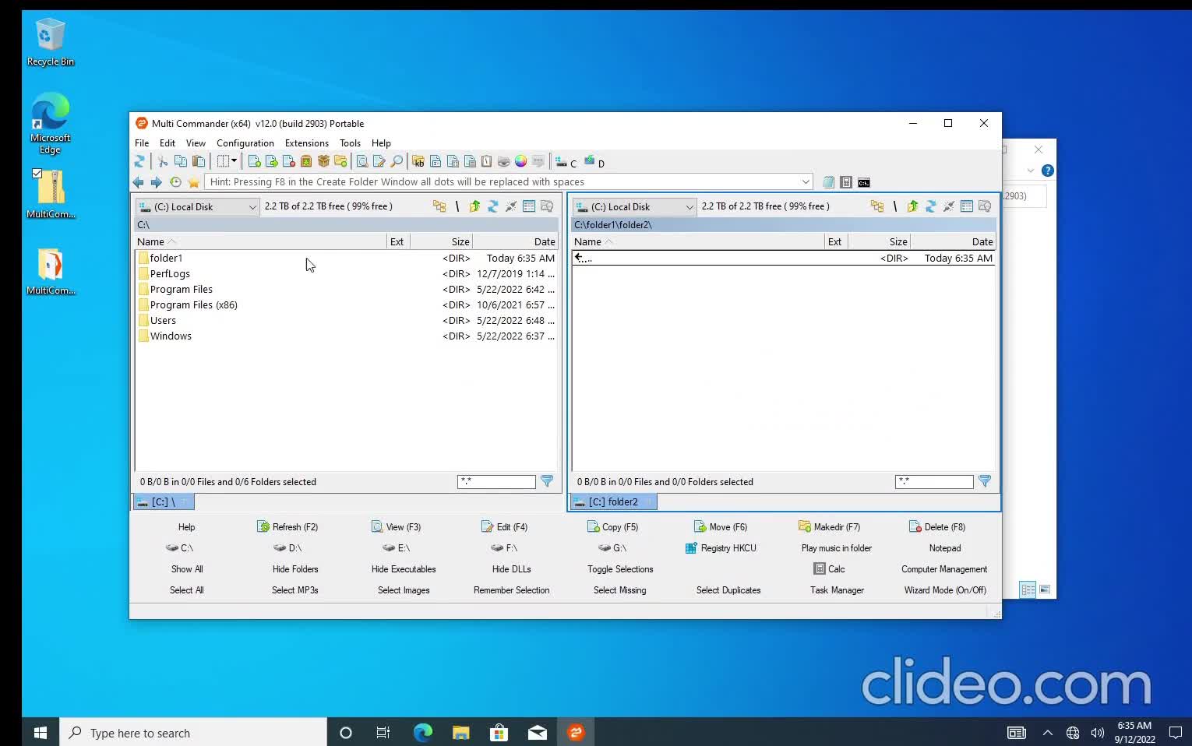Screen dimensions: 1192x746
Task: Click the Delete (F8) button
Action: pyautogui.click(x=937, y=527)
